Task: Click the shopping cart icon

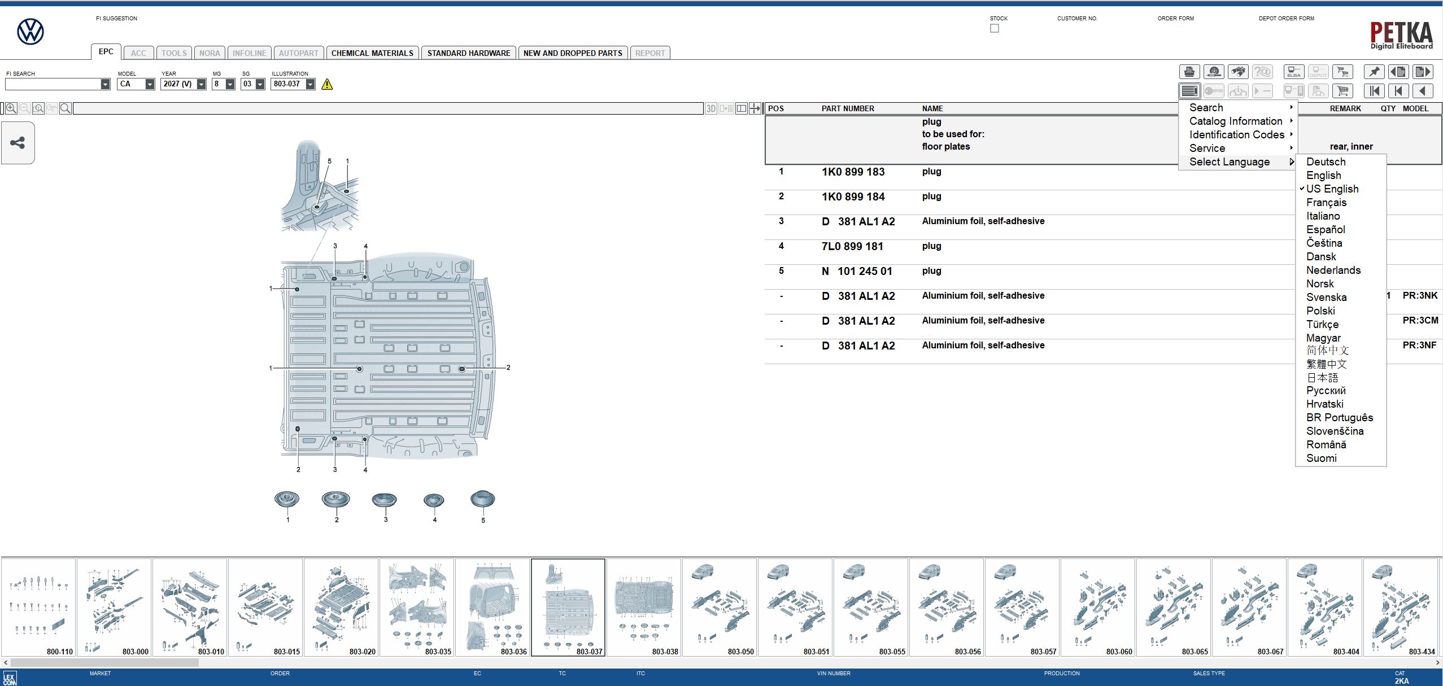Action: point(1343,72)
